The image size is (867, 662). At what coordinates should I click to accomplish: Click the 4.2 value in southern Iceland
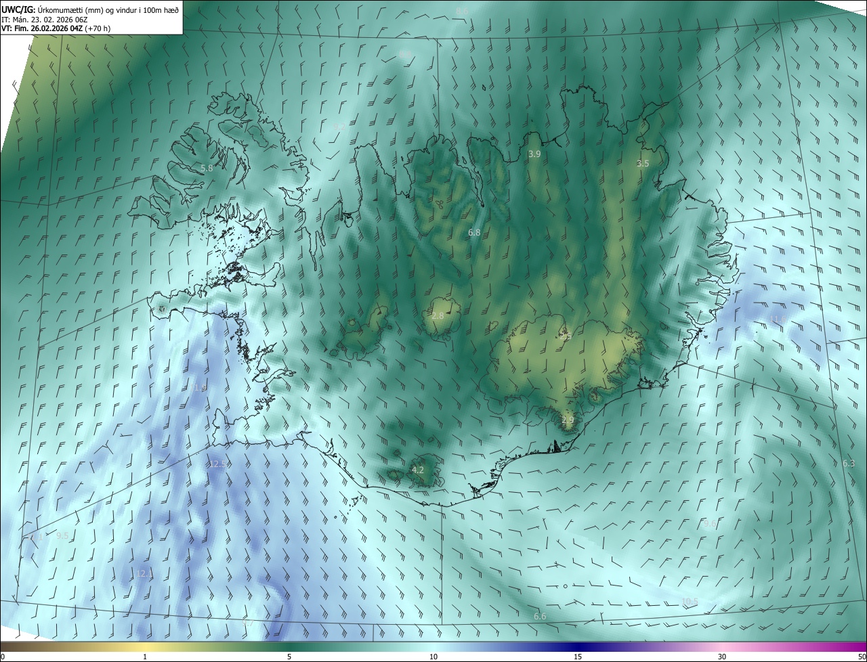pyautogui.click(x=418, y=470)
